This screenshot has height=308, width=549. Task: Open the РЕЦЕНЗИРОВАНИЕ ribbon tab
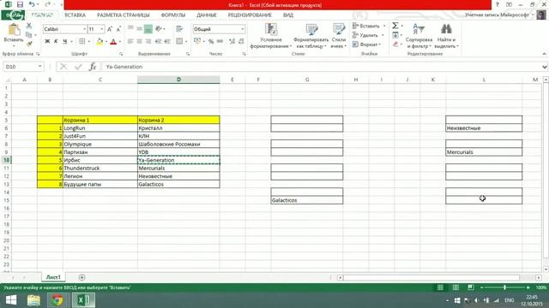click(250, 15)
